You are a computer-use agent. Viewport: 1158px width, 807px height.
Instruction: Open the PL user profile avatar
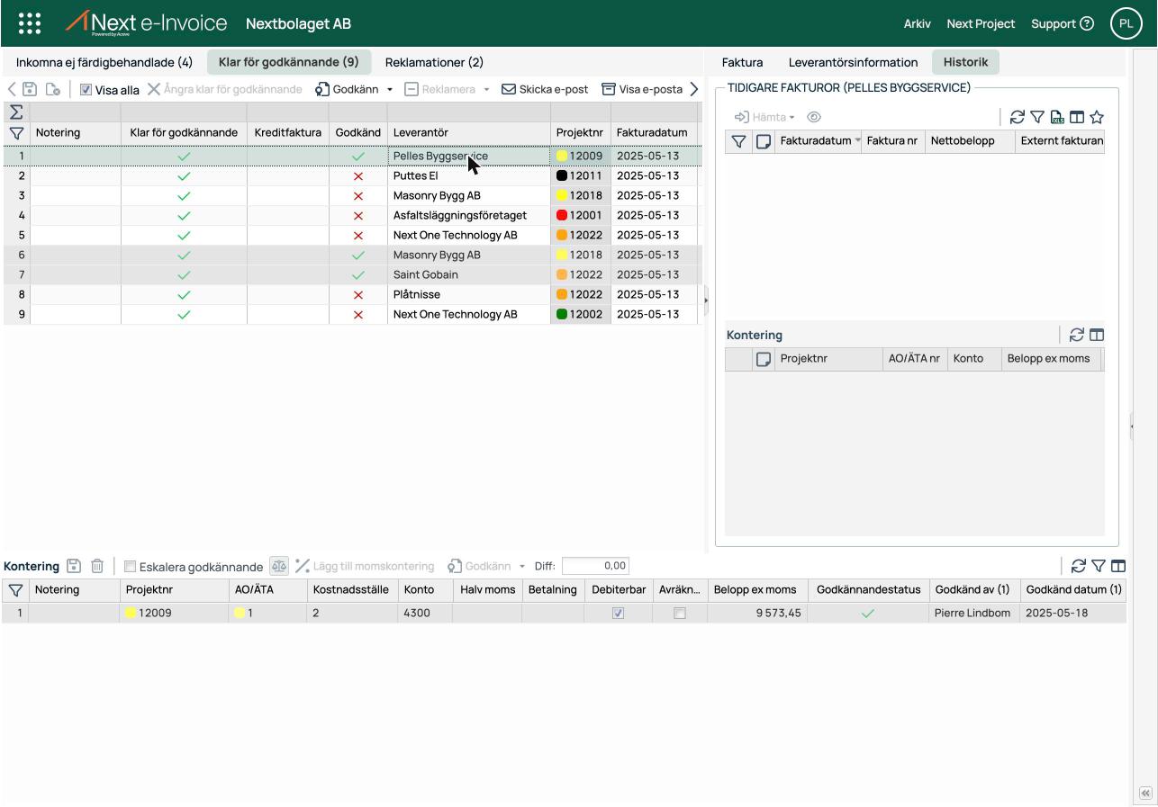click(x=1126, y=23)
